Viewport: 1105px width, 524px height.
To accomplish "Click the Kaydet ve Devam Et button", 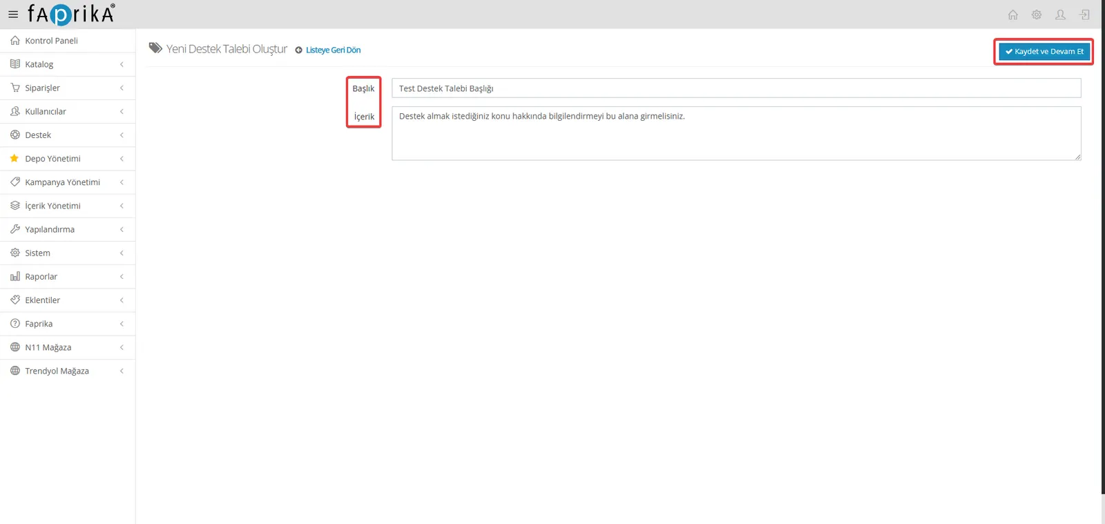I will pyautogui.click(x=1044, y=52).
